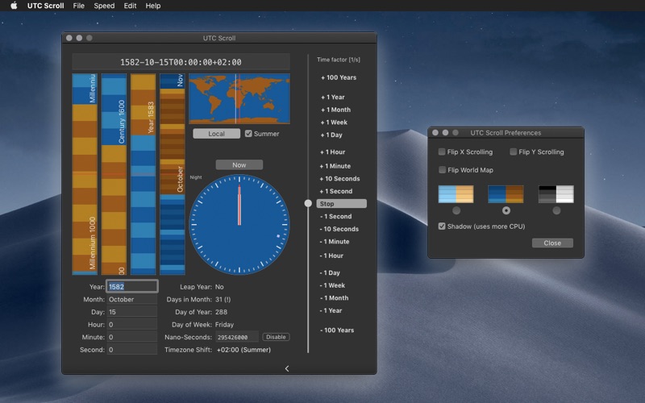Click the dark blue-orange scheme swatch
This screenshot has width=645, height=403.
point(506,194)
